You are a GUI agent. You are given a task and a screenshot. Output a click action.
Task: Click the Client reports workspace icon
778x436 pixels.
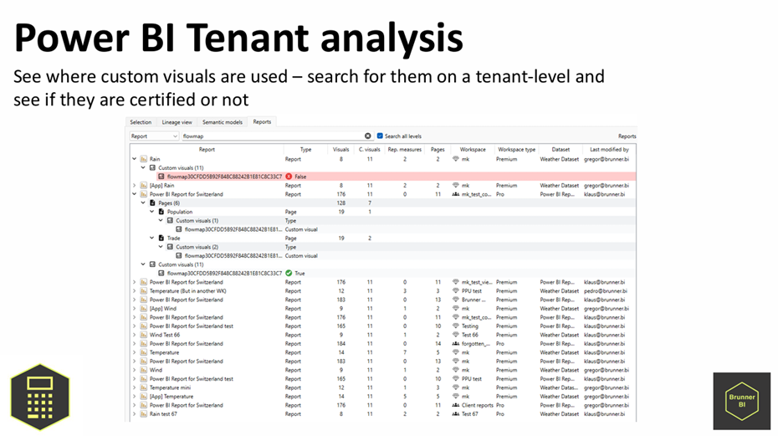455,405
